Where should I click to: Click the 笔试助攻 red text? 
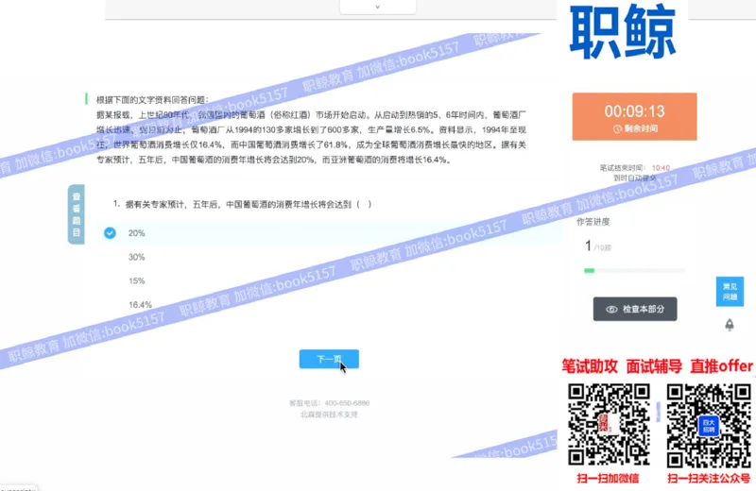(589, 366)
